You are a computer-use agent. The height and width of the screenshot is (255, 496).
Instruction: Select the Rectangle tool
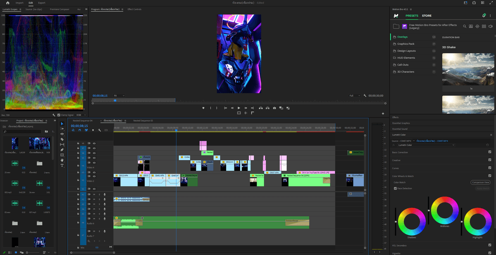tap(62, 155)
